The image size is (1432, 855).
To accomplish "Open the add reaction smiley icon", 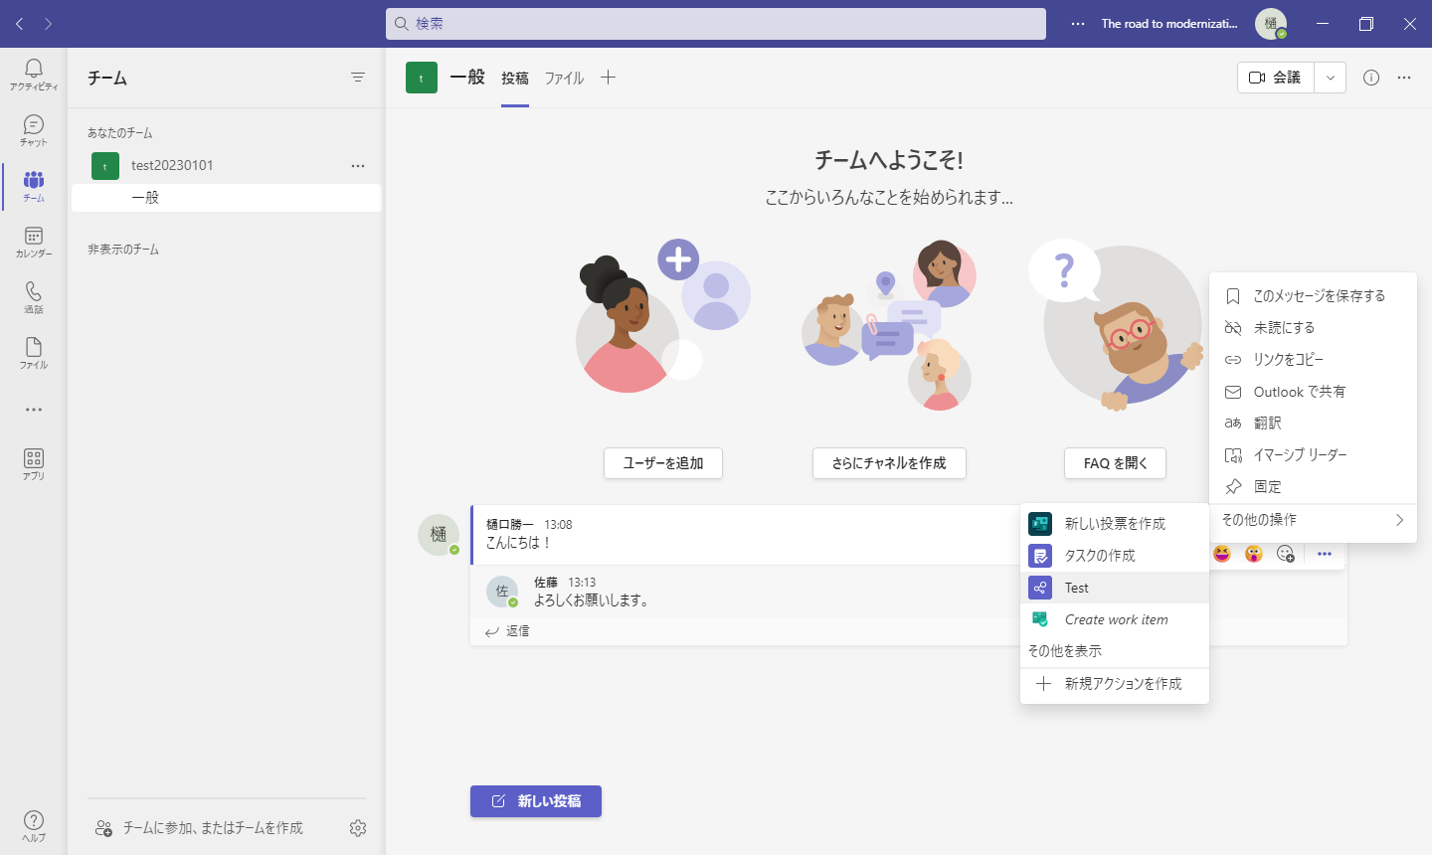I will (x=1286, y=554).
